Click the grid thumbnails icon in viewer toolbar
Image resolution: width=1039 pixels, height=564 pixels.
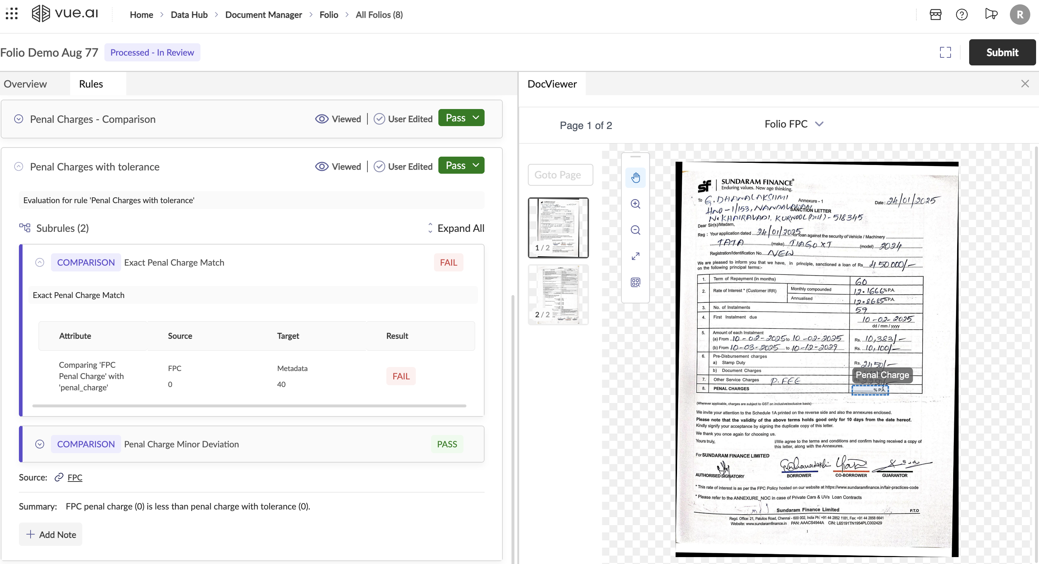tap(635, 282)
